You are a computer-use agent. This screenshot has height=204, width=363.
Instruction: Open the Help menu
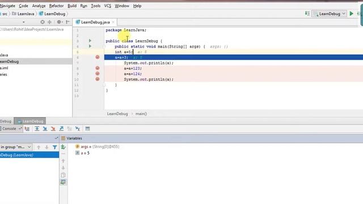137,6
